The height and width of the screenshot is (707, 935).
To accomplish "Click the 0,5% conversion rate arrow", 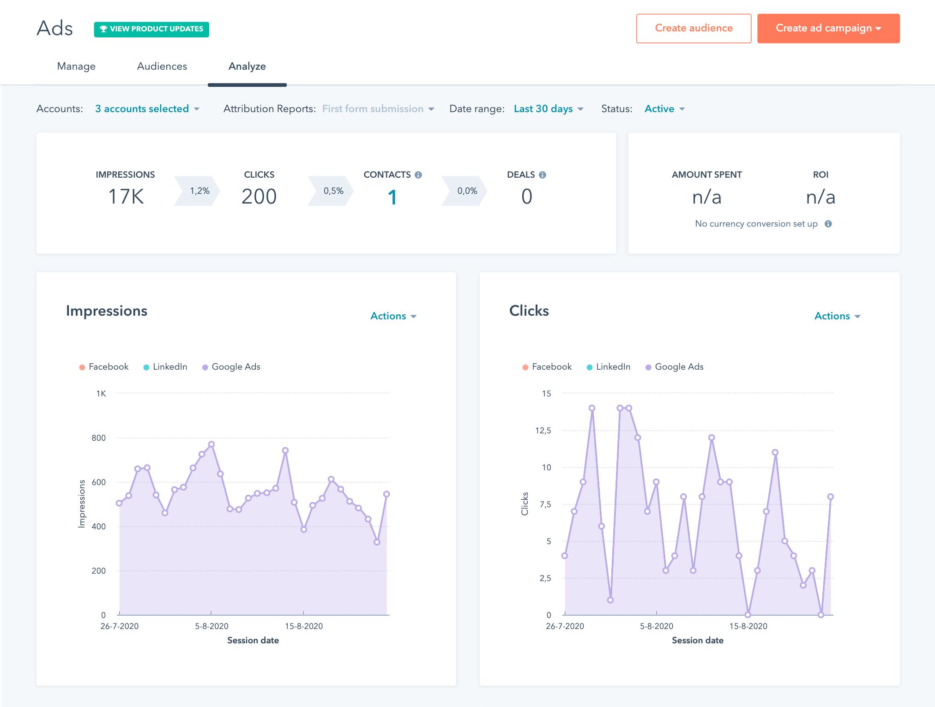I will click(x=331, y=191).
